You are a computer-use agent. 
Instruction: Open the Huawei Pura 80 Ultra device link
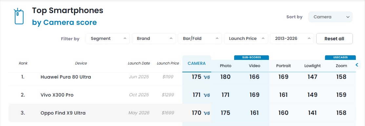point(66,77)
